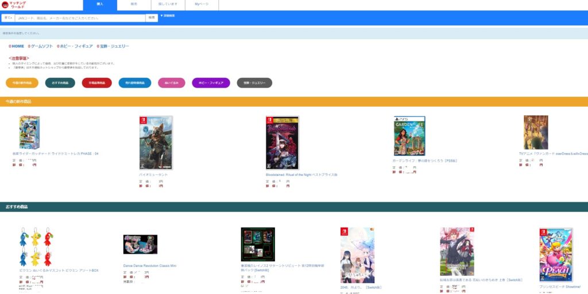Expand the 詳細検索 advanced search
The width and height of the screenshot is (588, 294).
click(x=168, y=15)
